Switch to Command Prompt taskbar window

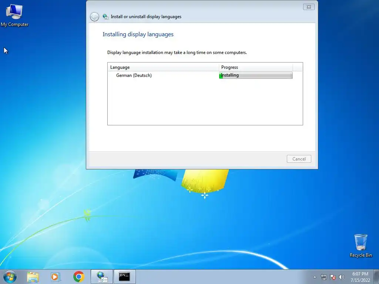coord(124,277)
